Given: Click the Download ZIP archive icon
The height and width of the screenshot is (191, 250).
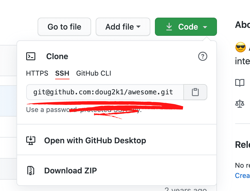Looking at the screenshot, I should point(31,170).
